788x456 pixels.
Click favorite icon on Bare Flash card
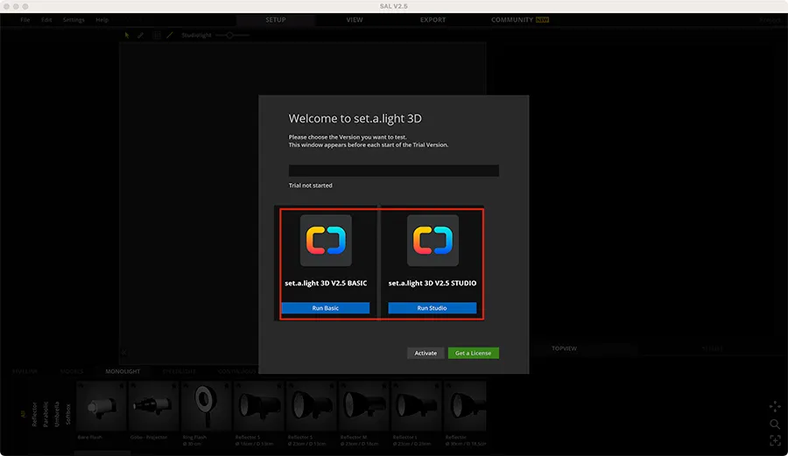click(x=121, y=386)
